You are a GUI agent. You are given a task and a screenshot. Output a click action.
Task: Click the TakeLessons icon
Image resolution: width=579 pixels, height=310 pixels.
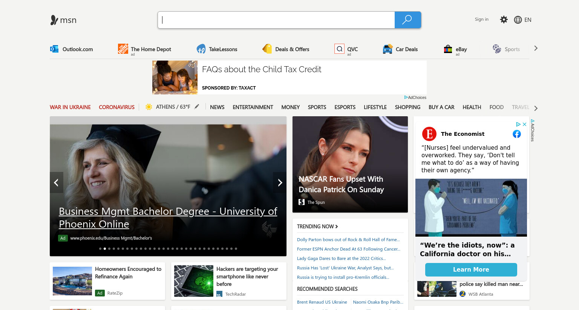coord(201,49)
